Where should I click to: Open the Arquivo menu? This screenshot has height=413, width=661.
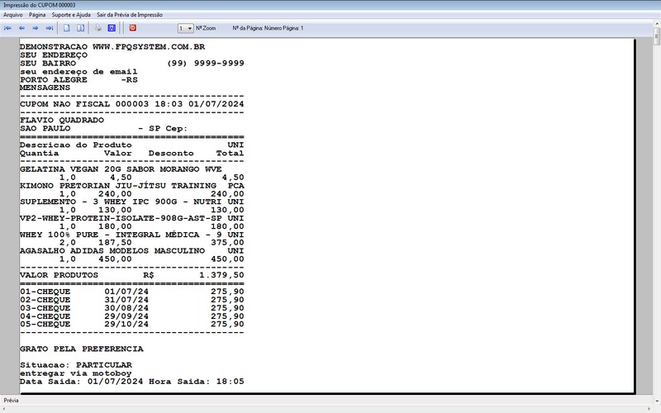tap(13, 15)
